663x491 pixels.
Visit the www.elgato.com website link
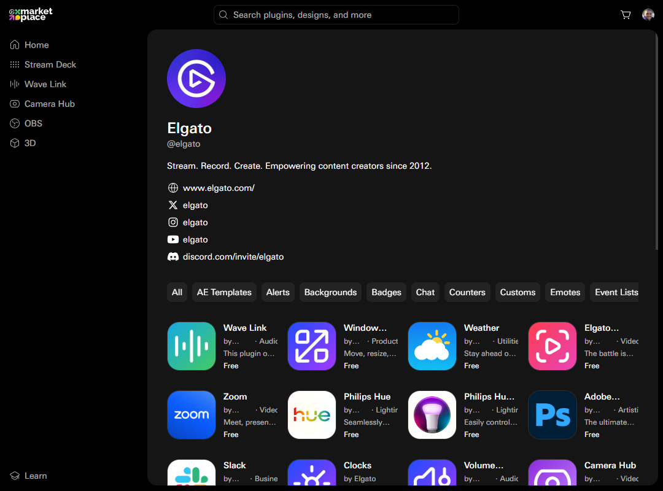[x=219, y=188]
